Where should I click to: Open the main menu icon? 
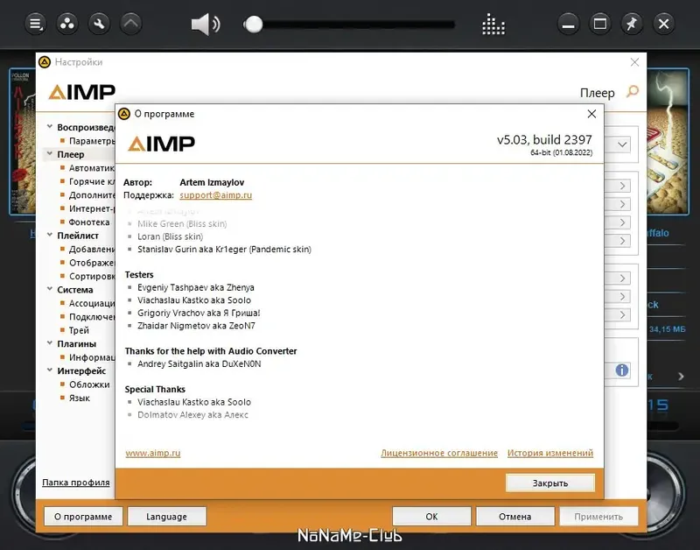[34, 24]
